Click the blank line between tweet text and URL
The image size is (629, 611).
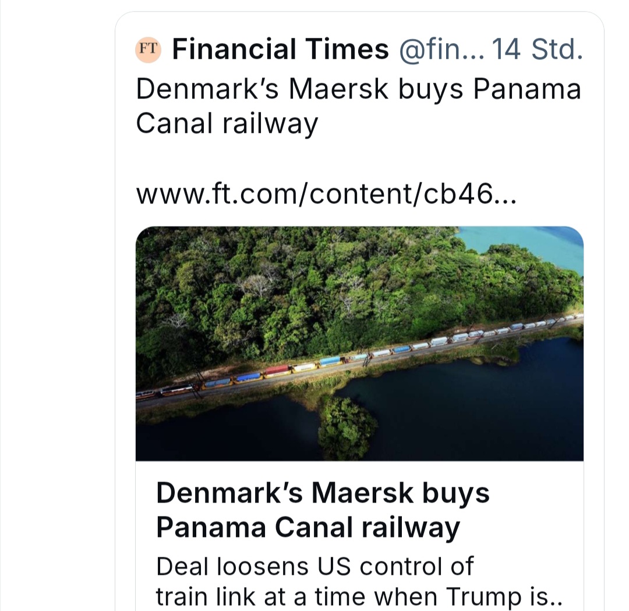coord(359,159)
